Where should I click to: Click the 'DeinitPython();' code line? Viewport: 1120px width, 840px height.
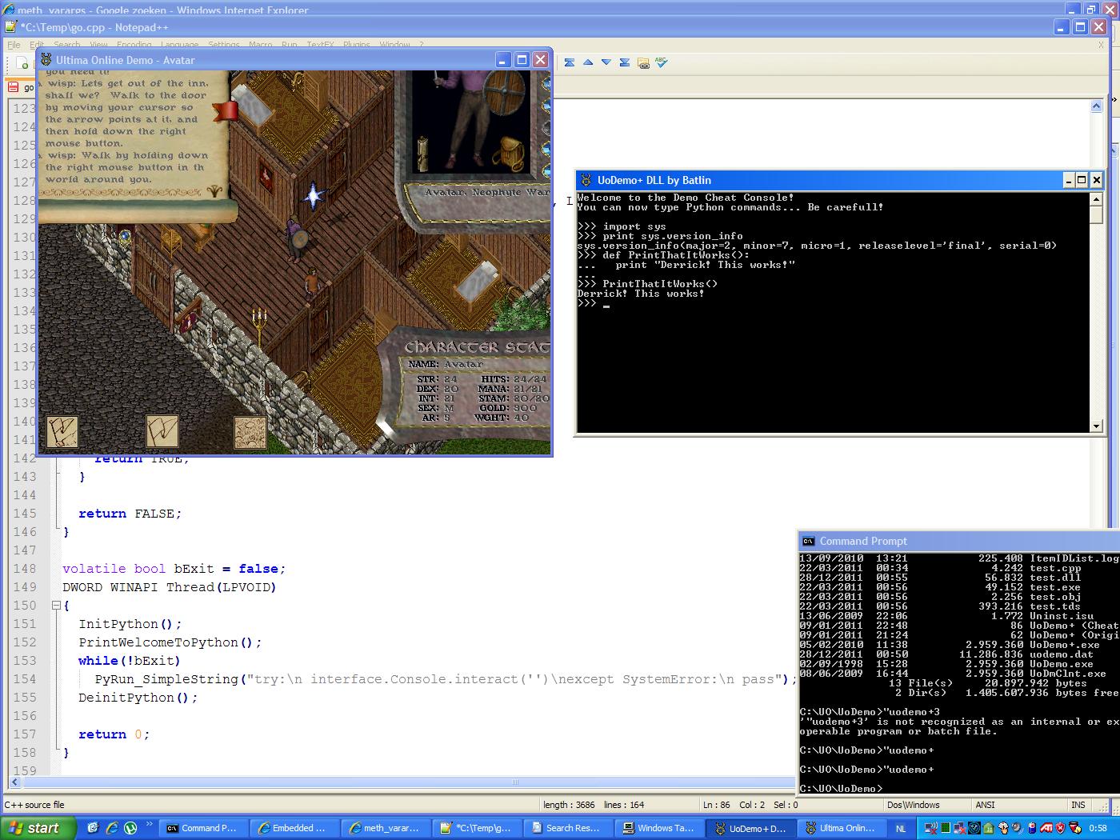tap(138, 698)
